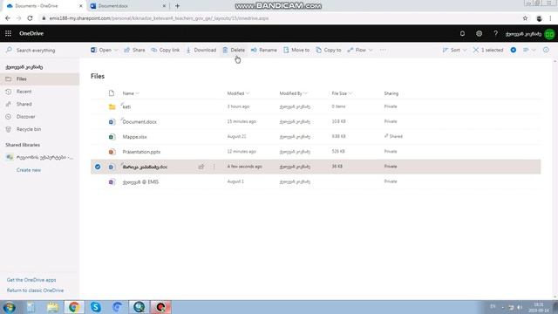Viewport: 558px width, 314px height.
Task: Open the selected row's vertical ellipsis
Action: tap(214, 167)
